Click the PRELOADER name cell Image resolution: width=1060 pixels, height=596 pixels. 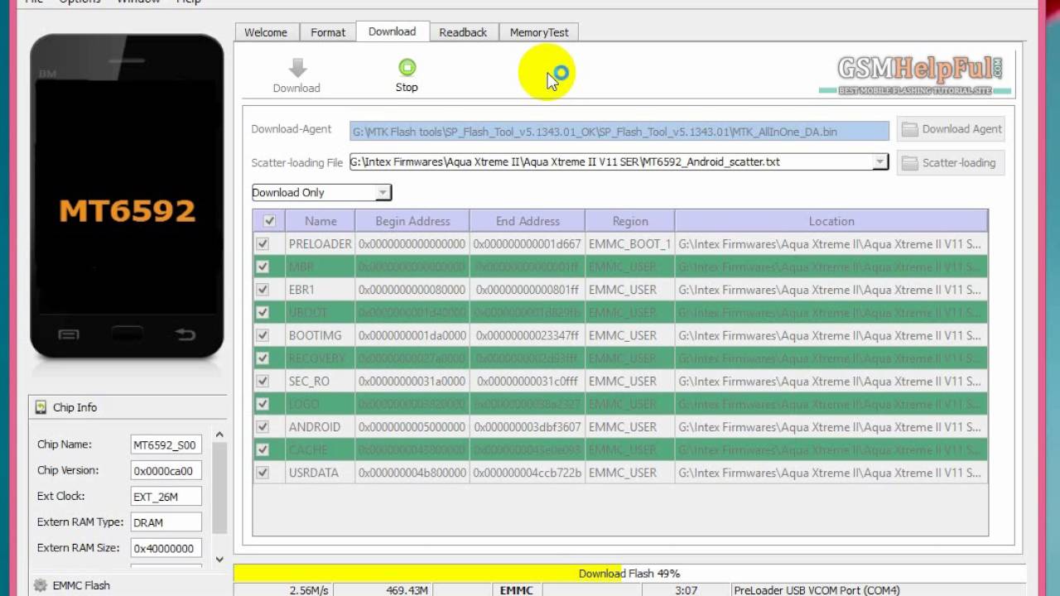[320, 244]
